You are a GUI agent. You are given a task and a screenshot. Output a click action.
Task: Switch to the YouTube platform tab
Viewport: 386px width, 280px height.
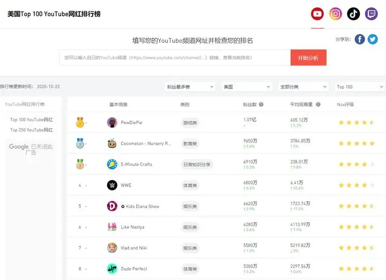tap(317, 14)
